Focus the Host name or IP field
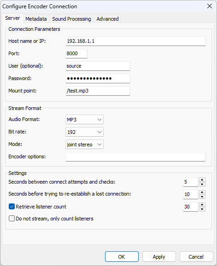 [x=135, y=41]
